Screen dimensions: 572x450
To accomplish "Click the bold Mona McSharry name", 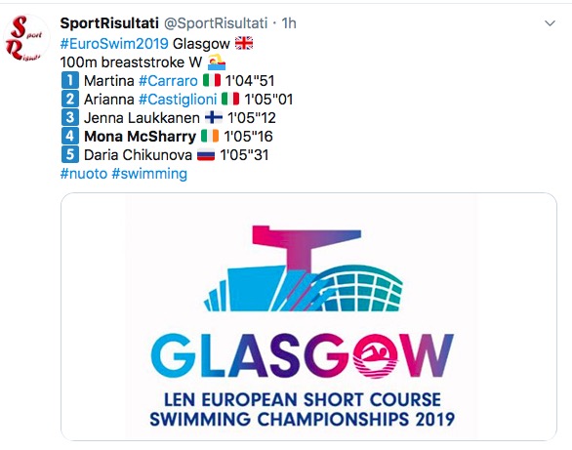I will pyautogui.click(x=141, y=137).
